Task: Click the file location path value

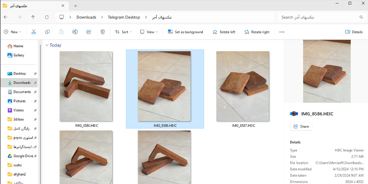Action: (340, 163)
